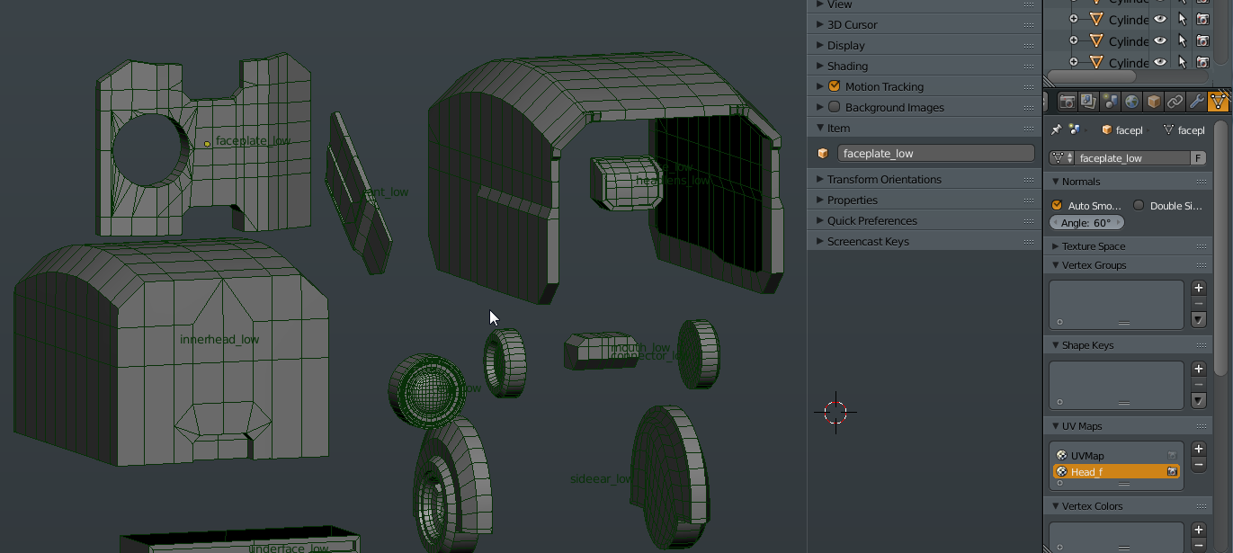Expand the Transform Orientations panel
The width and height of the screenshot is (1233, 553).
(884, 179)
